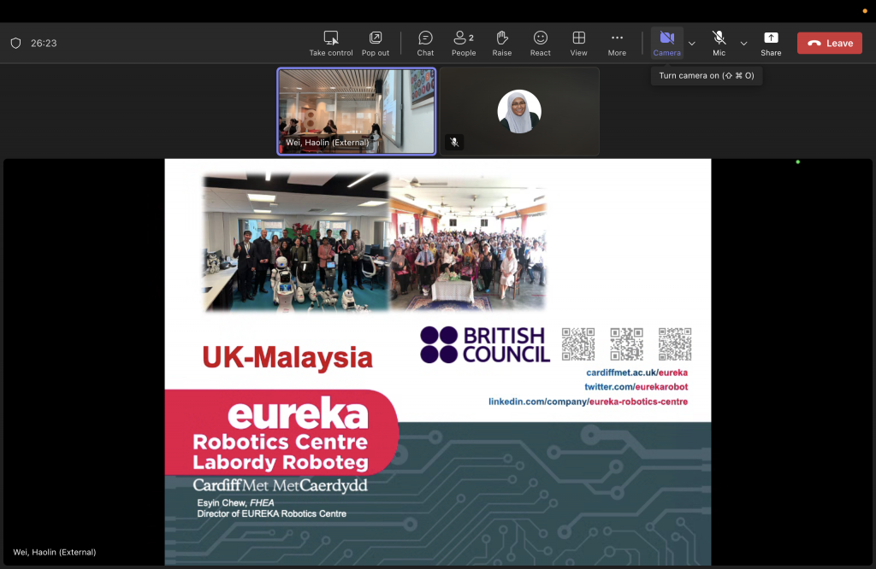The height and width of the screenshot is (569, 876).
Task: Select the participant avatar tile
Action: click(x=519, y=112)
